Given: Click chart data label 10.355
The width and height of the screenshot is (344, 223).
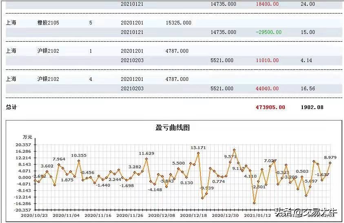Looking at the screenshot, I should pos(79,156).
